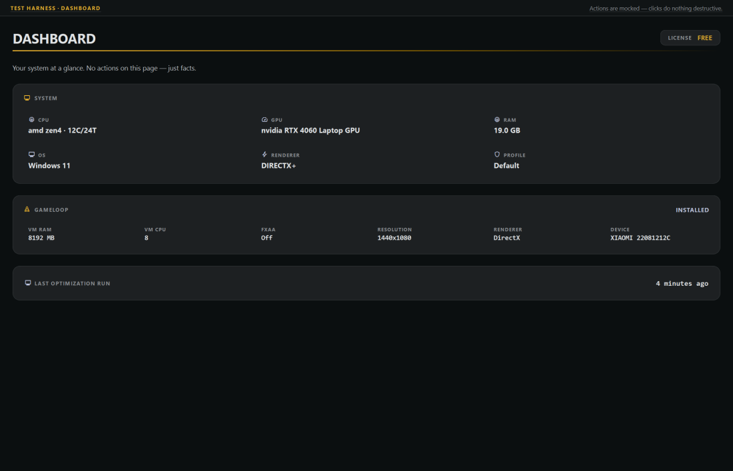This screenshot has height=471, width=733.
Task: Click the VM CPU value '8'
Action: (x=147, y=238)
